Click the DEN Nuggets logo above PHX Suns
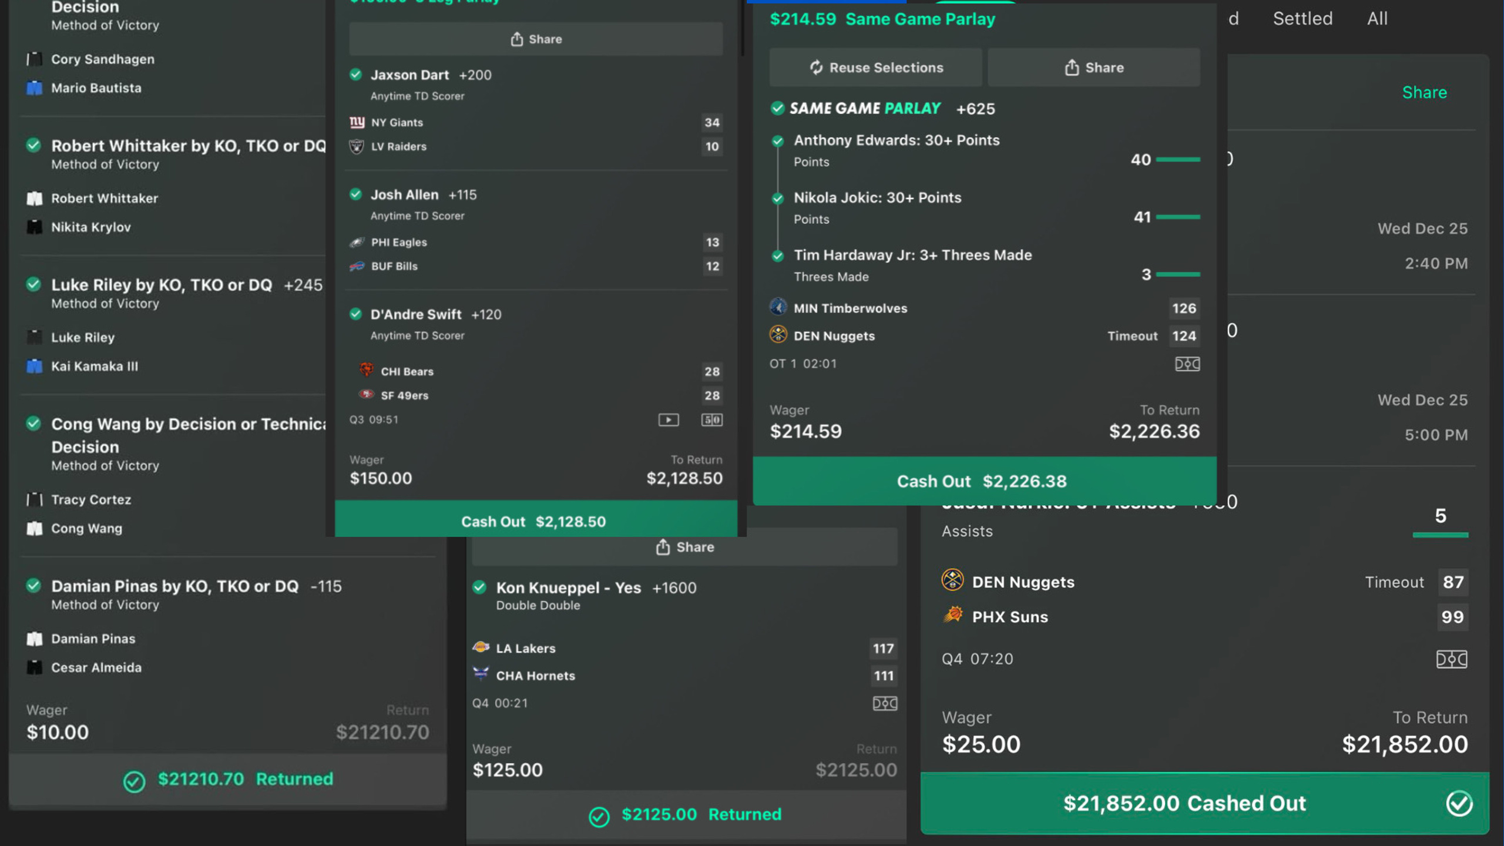The width and height of the screenshot is (1504, 846). click(952, 580)
